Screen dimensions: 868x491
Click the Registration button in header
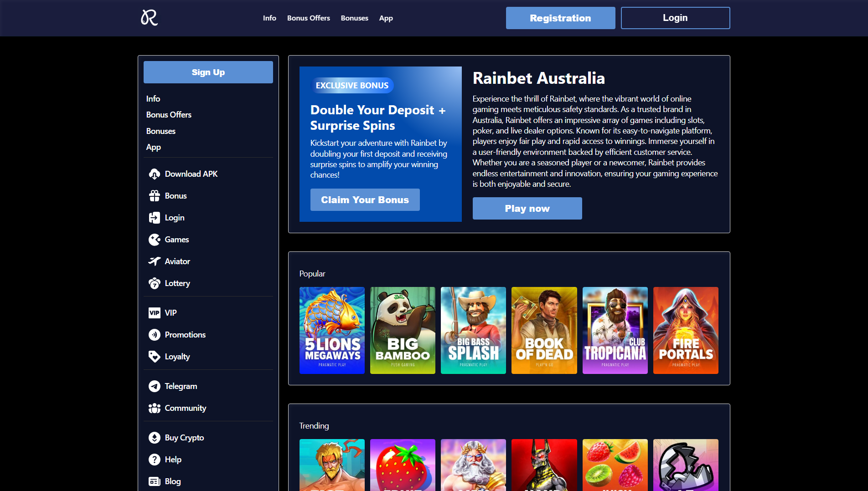pos(561,18)
